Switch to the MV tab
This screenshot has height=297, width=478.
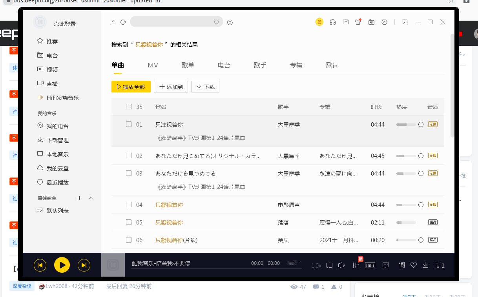pos(153,65)
